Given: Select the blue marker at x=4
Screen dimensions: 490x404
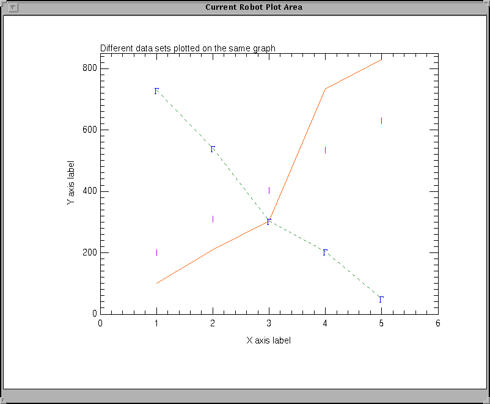Looking at the screenshot, I should (x=325, y=252).
